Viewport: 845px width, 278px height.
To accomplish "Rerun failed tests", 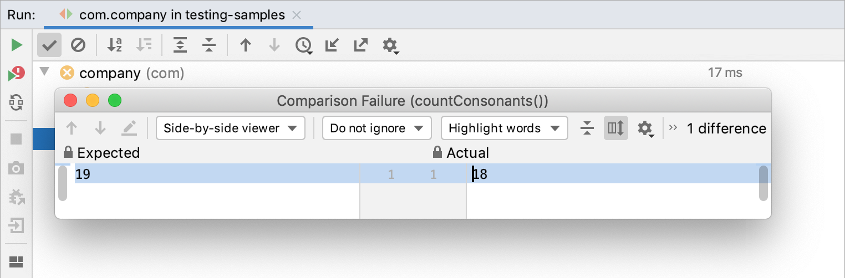I will click(17, 74).
